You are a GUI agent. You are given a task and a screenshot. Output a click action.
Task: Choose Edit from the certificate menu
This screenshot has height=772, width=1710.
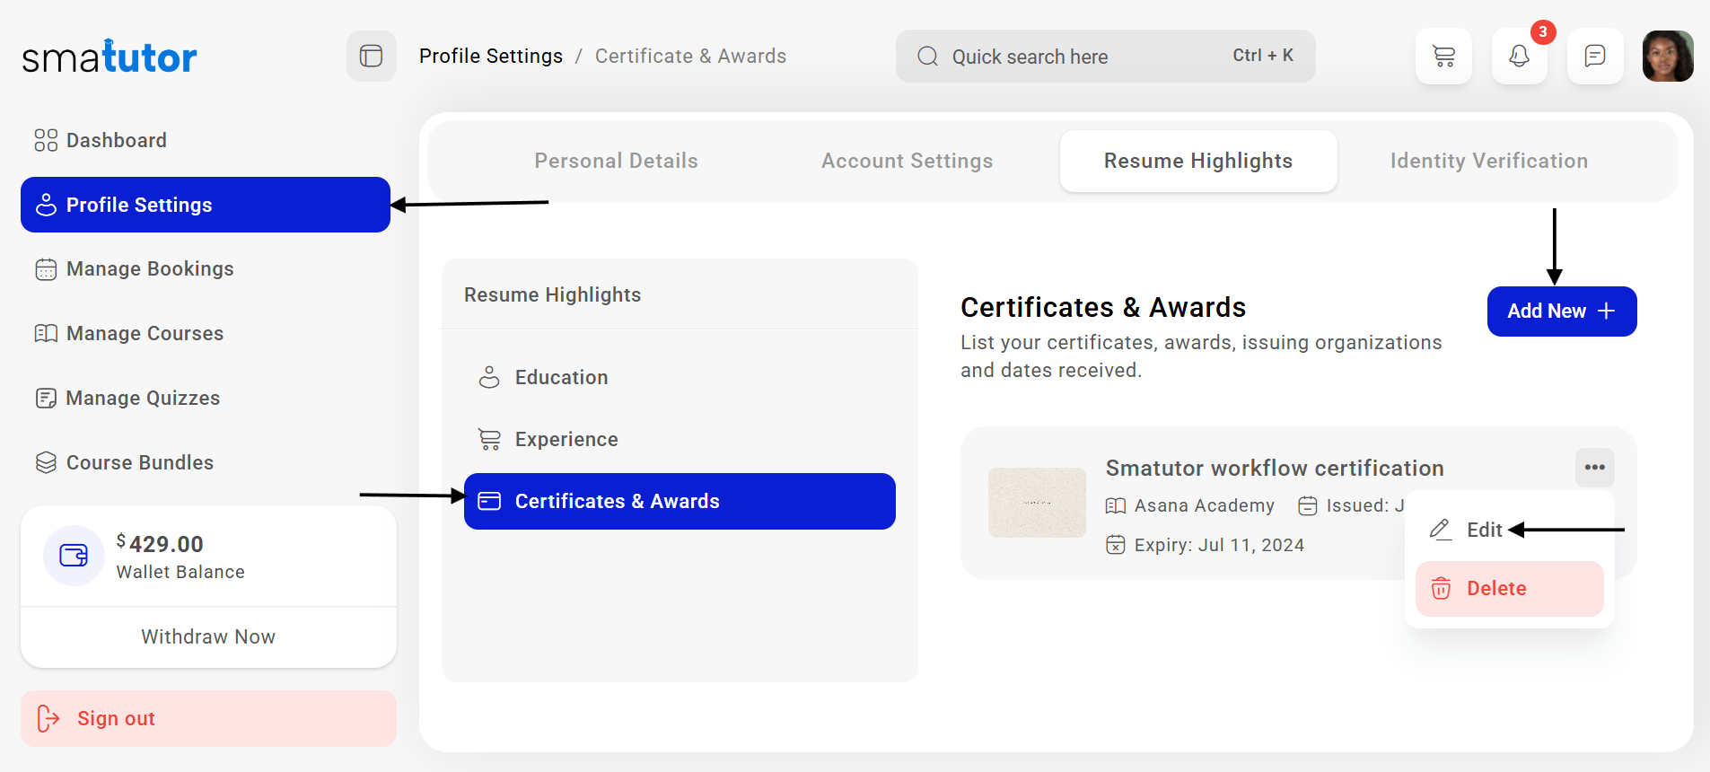click(1483, 530)
